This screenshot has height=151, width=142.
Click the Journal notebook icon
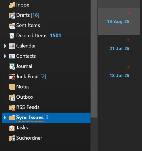(12, 67)
